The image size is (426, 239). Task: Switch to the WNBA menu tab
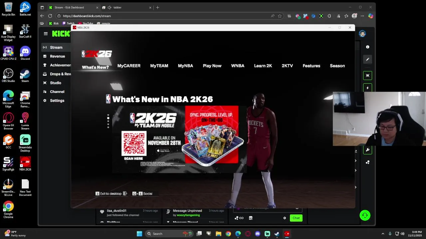(238, 66)
